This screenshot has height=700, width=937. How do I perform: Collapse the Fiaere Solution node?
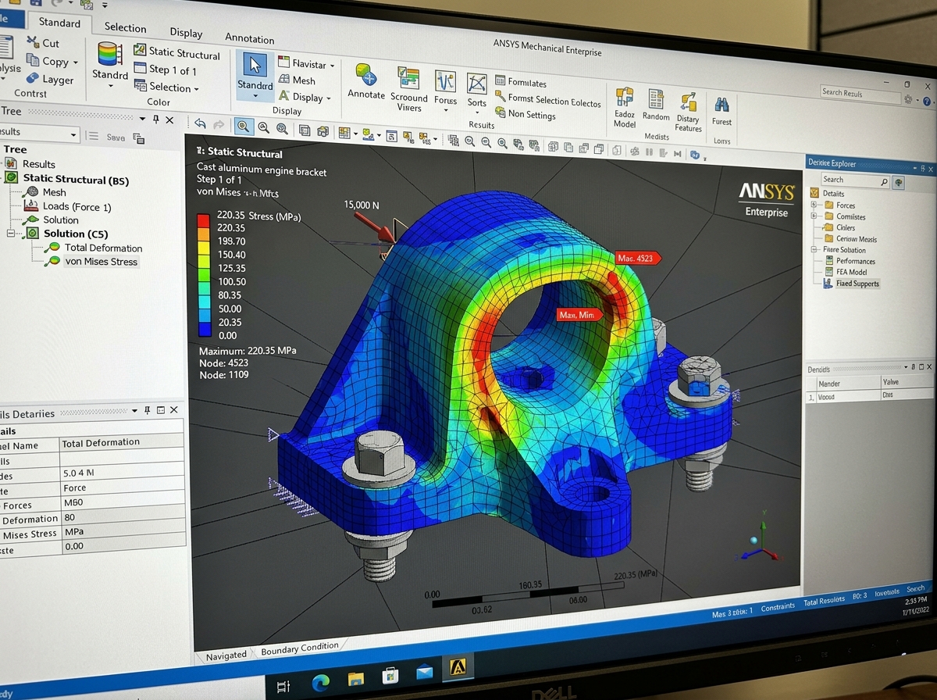pos(814,250)
